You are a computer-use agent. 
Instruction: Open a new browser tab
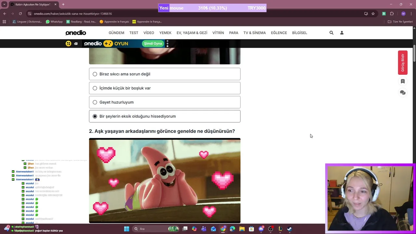pos(63,5)
